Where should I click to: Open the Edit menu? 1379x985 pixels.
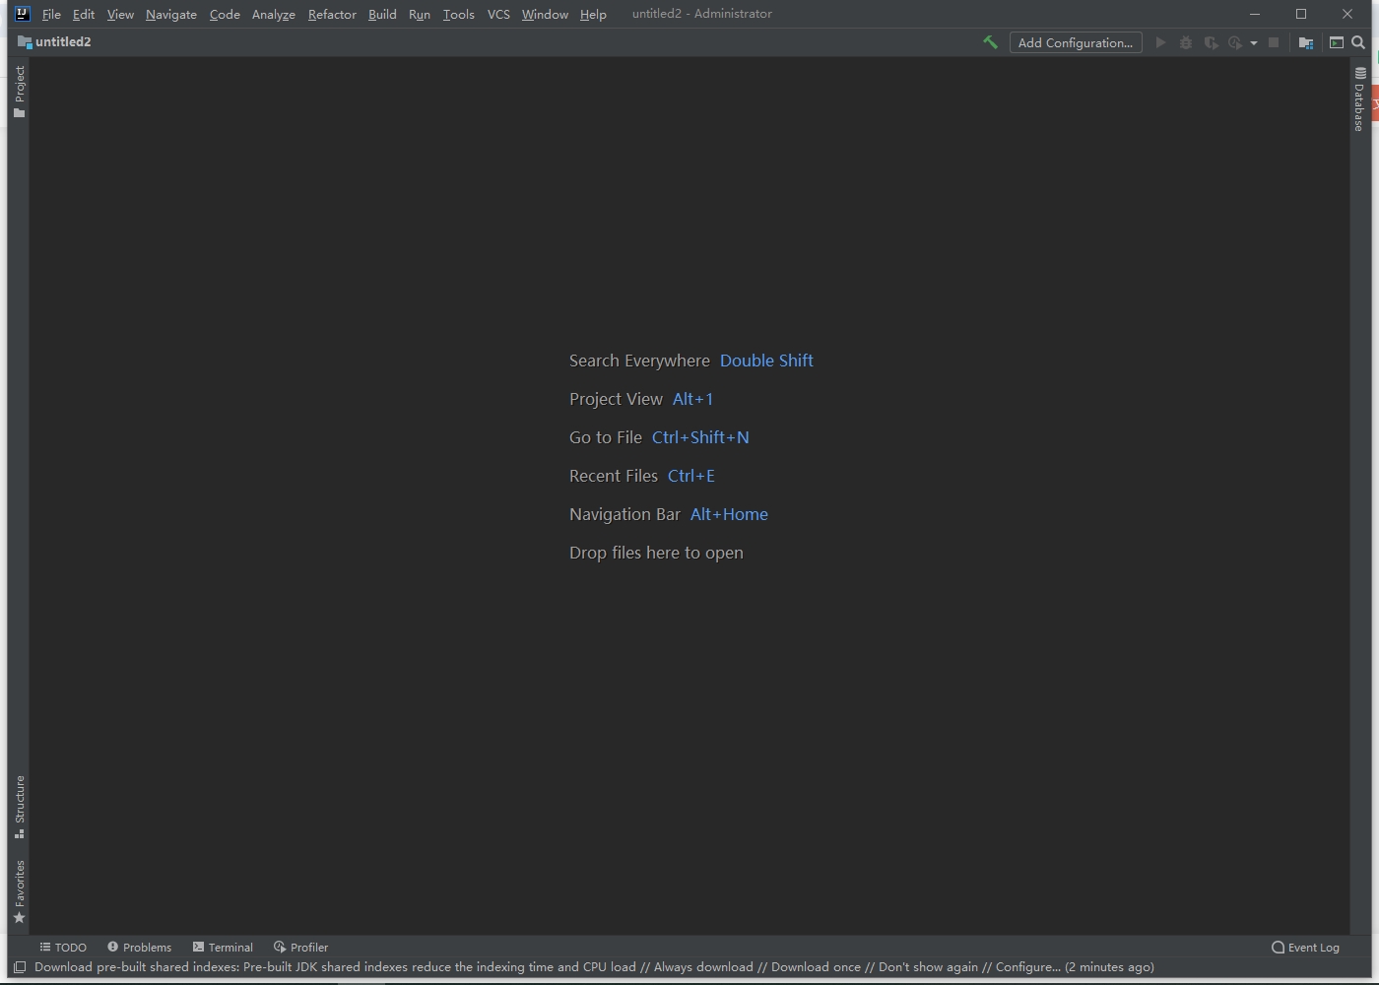pyautogui.click(x=84, y=14)
